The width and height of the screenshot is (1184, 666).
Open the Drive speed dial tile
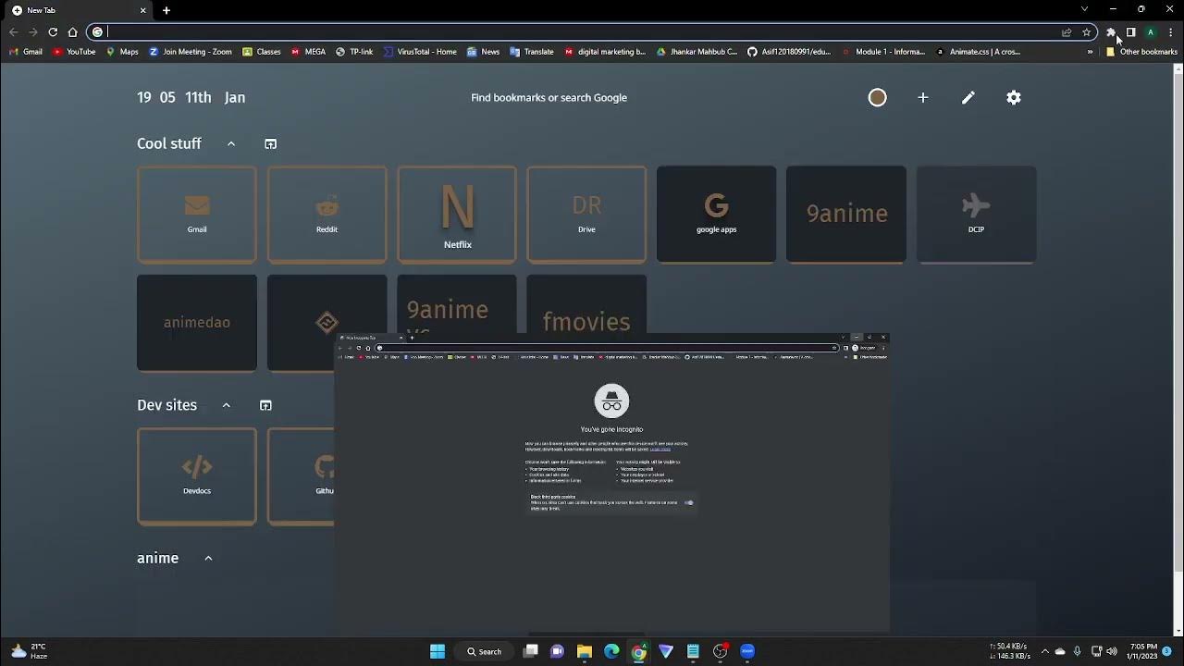(586, 215)
